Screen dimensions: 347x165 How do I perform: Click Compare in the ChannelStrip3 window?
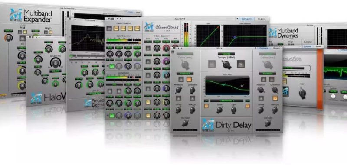pyautogui.click(x=247, y=19)
